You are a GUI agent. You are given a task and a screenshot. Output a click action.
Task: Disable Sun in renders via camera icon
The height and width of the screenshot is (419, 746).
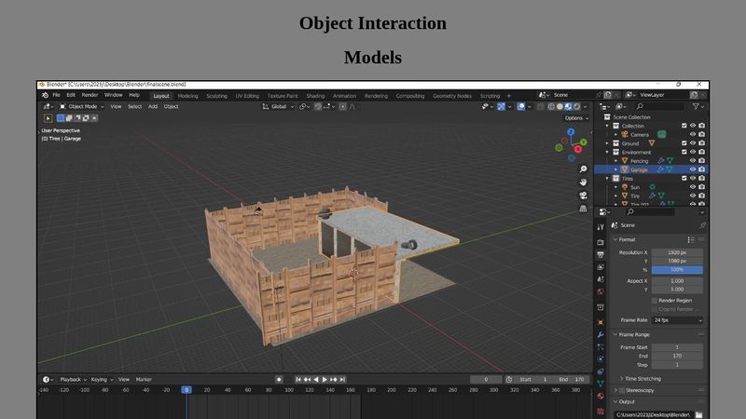pyautogui.click(x=702, y=187)
